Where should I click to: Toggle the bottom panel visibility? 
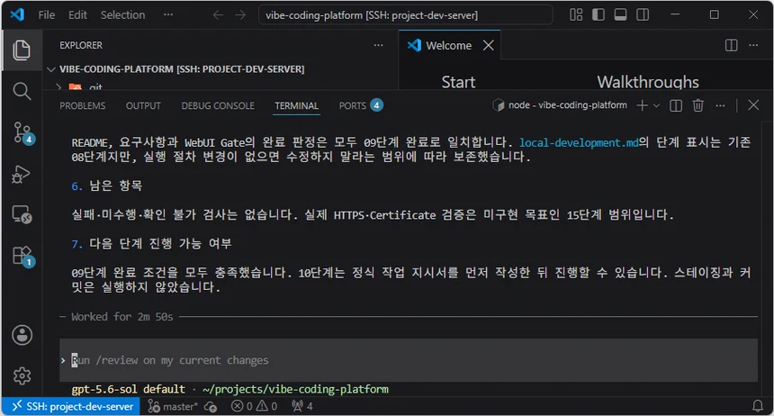coord(620,14)
